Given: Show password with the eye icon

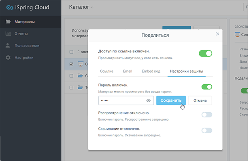Looking at the screenshot, I should click(148, 100).
